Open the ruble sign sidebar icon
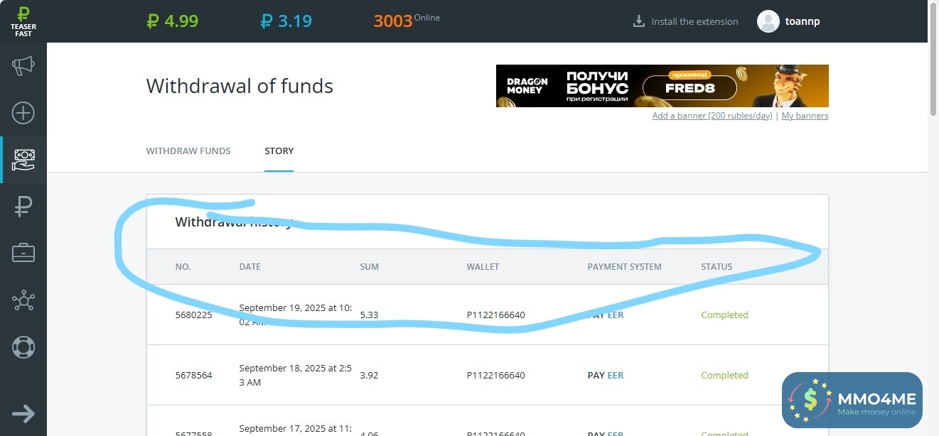 (x=23, y=207)
